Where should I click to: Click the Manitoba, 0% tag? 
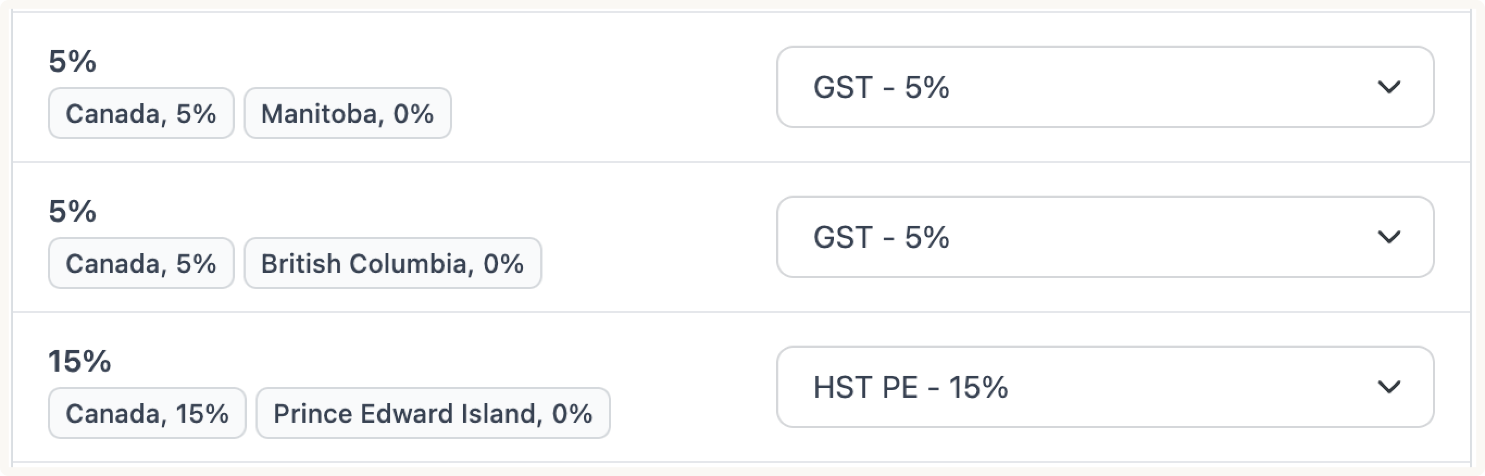pos(347,114)
